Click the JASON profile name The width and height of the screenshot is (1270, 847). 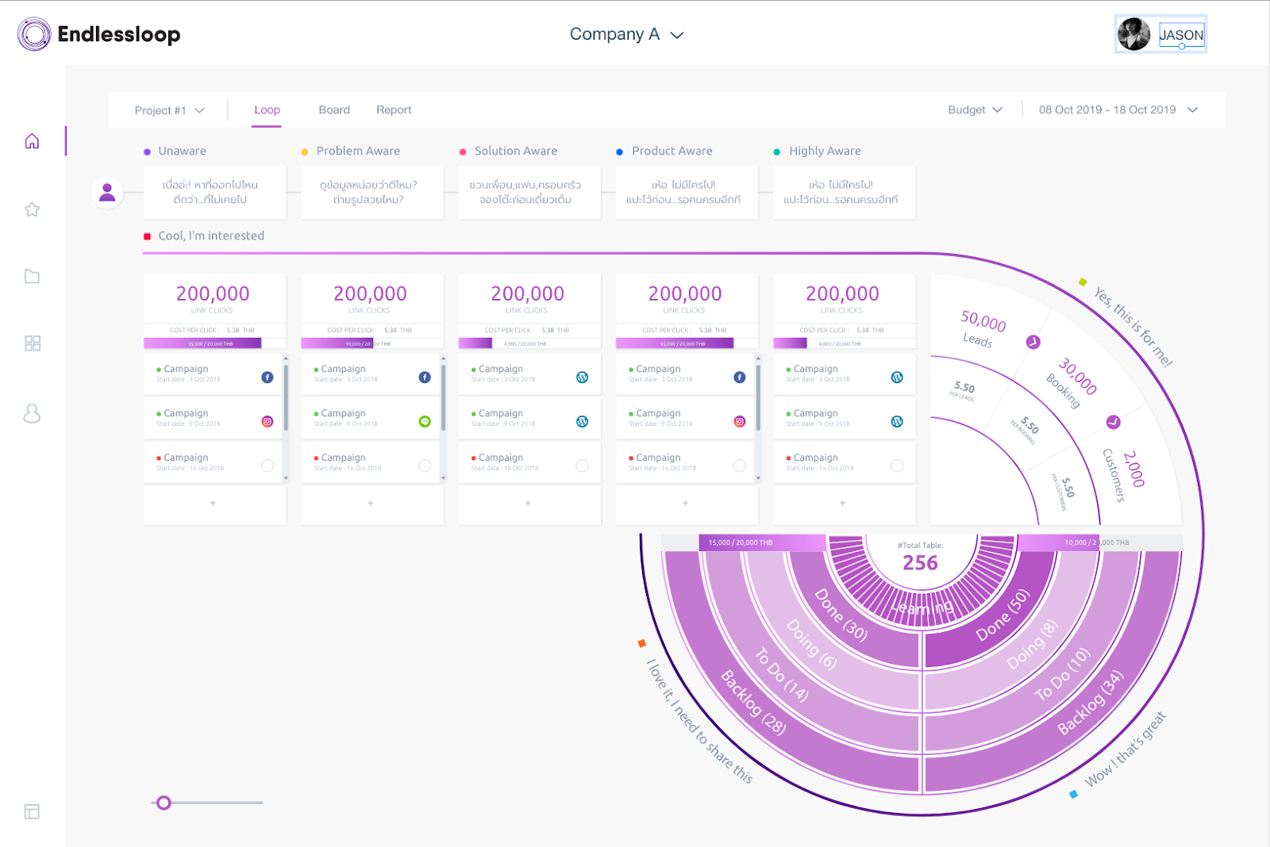point(1182,34)
